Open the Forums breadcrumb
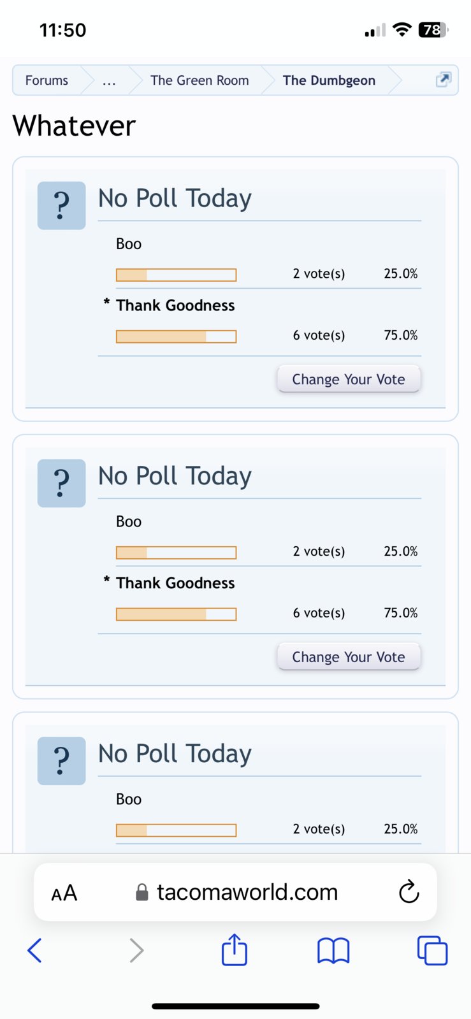This screenshot has height=1019, width=471. click(x=47, y=80)
